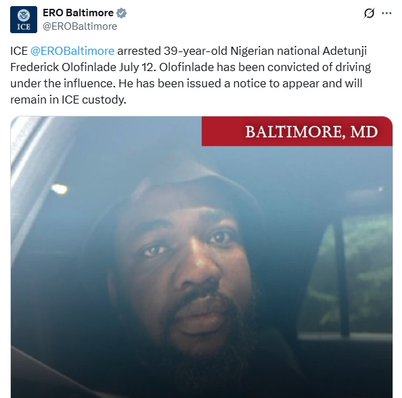Click the bright light reflection in photo
Screen dimensions: 402x398
coord(60,189)
